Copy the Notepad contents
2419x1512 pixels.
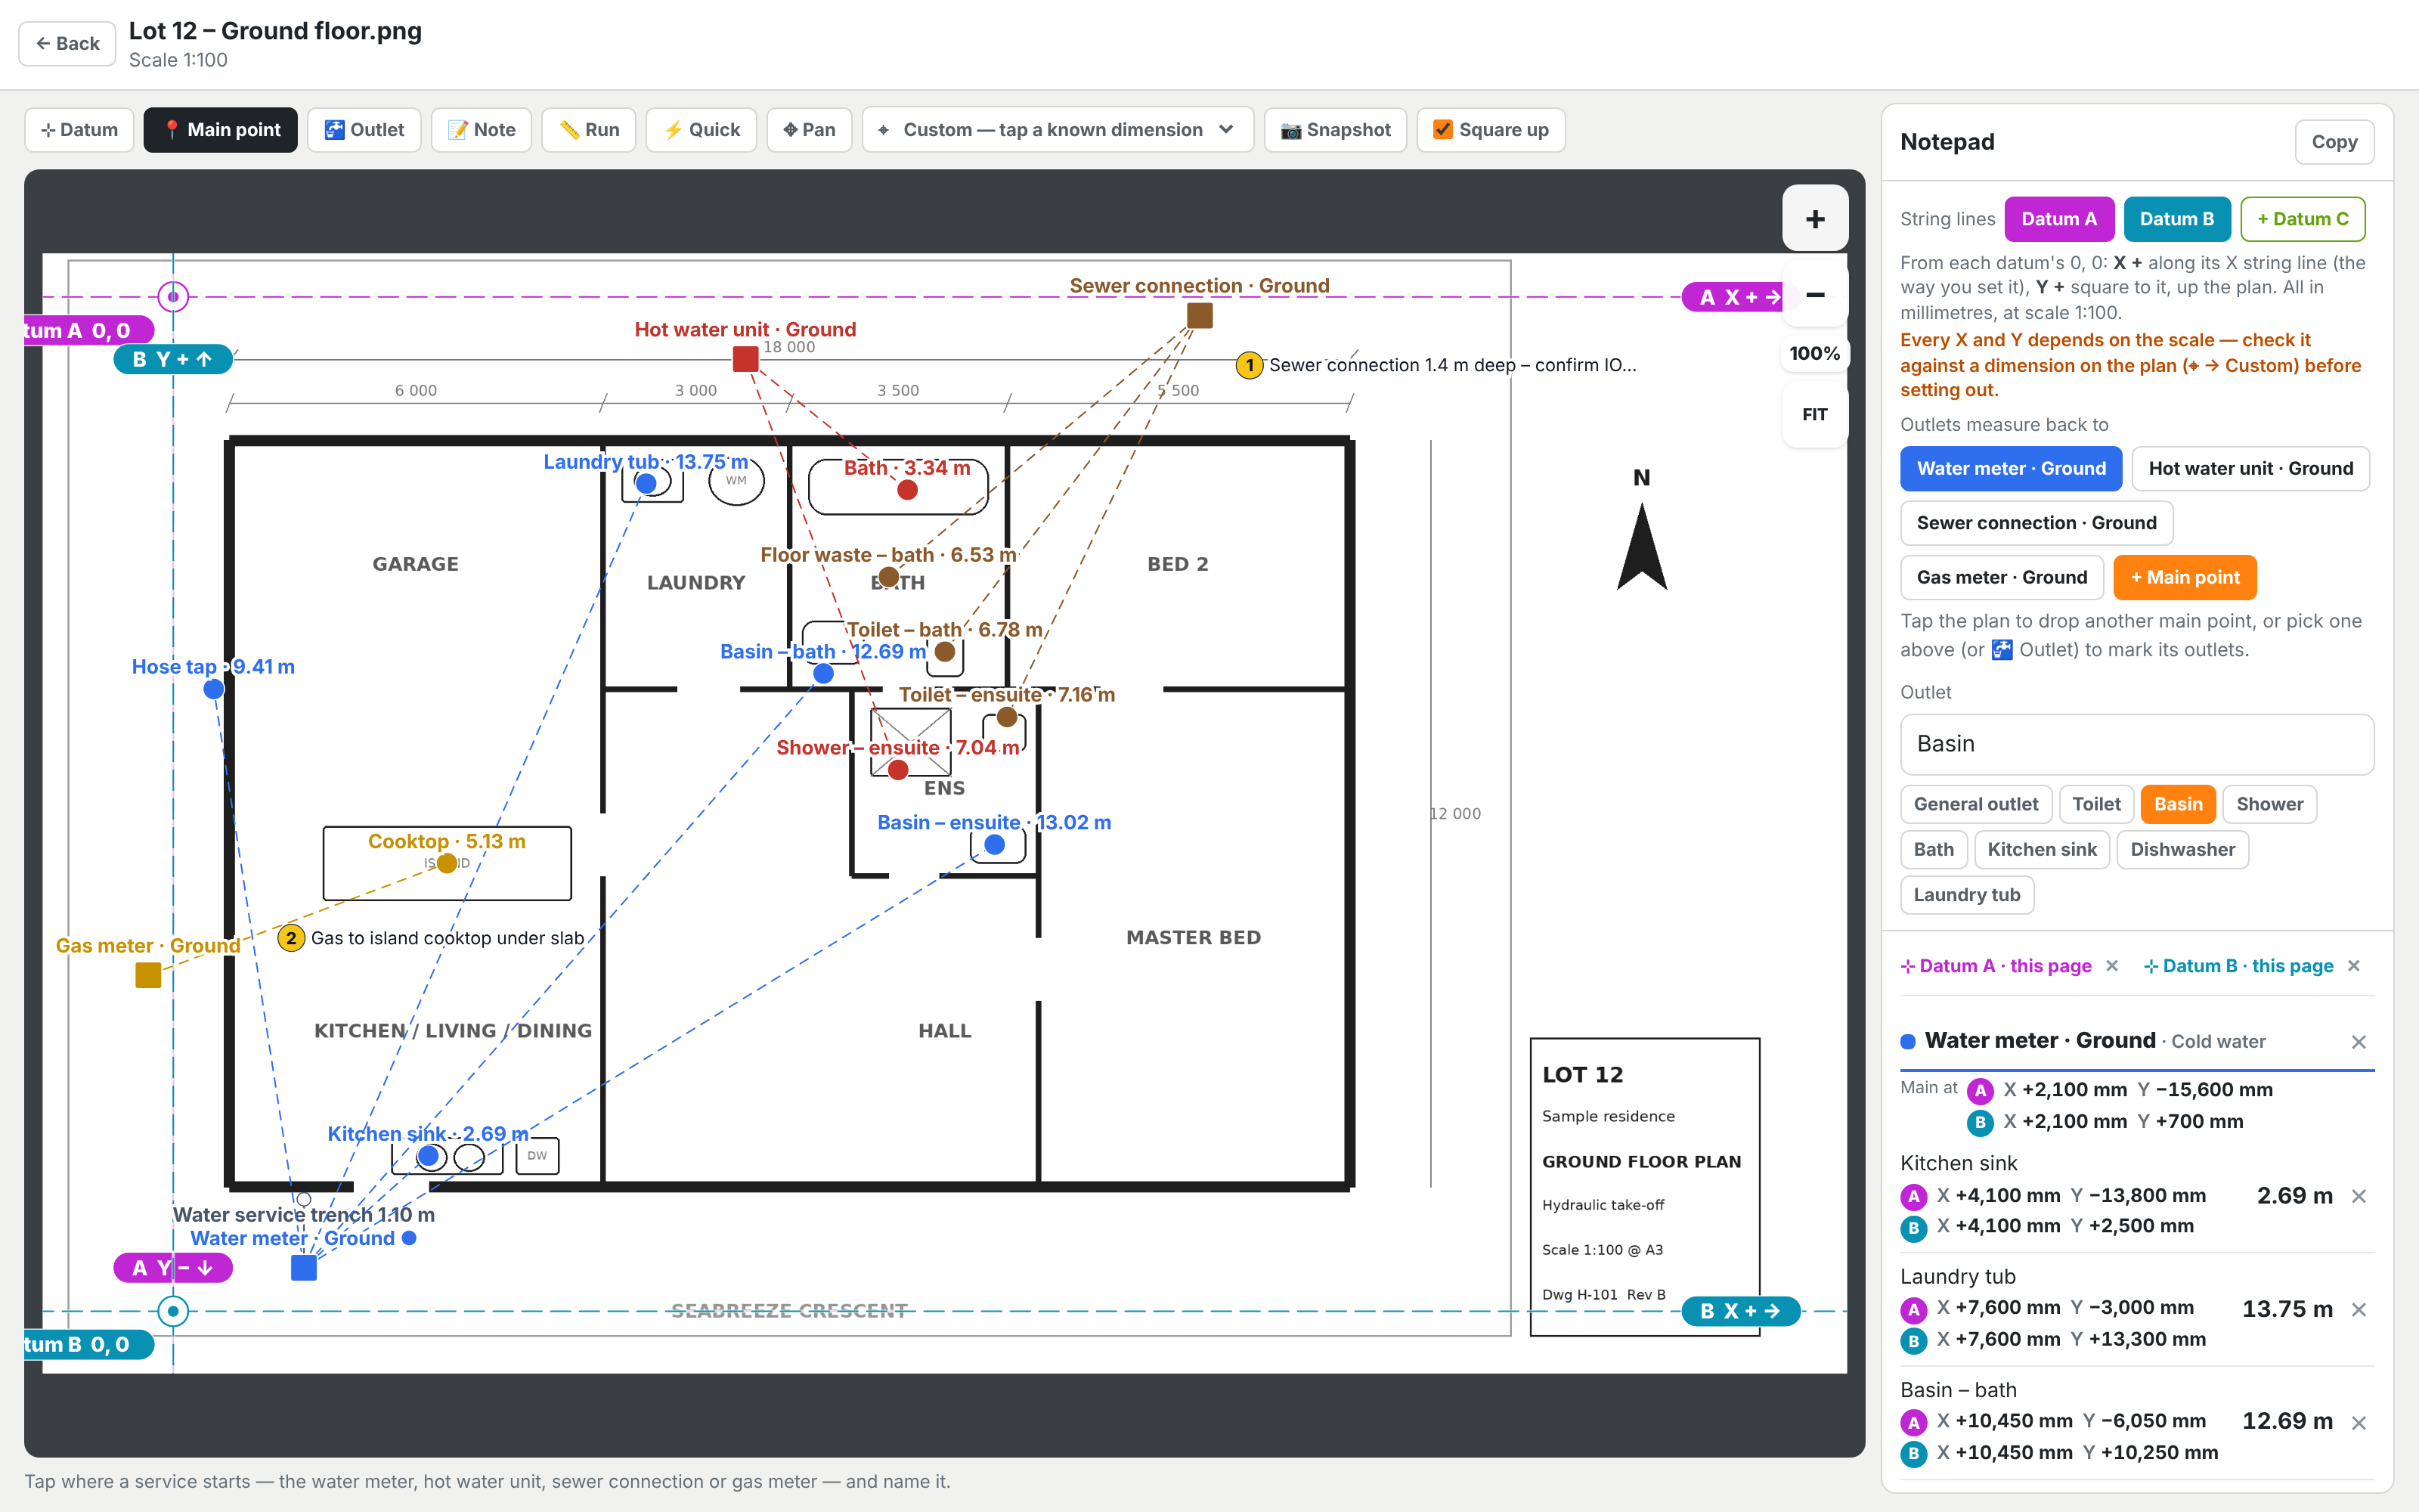click(x=2334, y=142)
